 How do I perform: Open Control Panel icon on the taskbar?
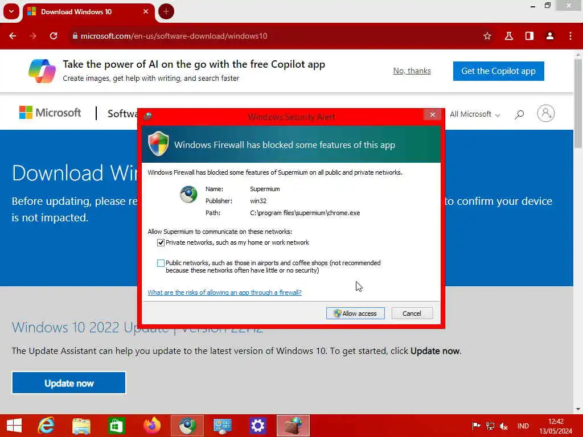point(223,426)
